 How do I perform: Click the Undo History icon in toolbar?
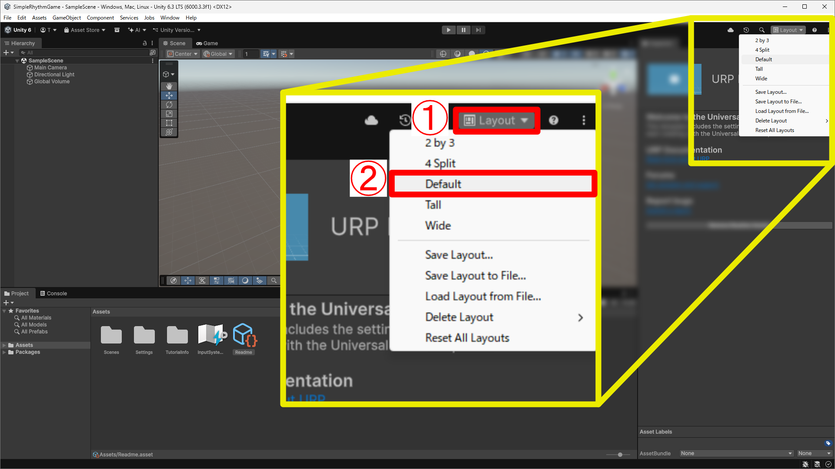746,30
